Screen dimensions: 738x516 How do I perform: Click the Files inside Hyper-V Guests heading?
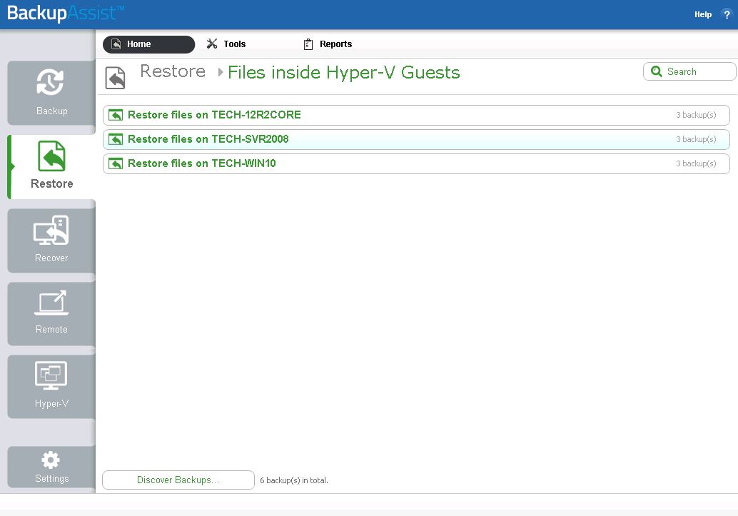[x=344, y=73]
